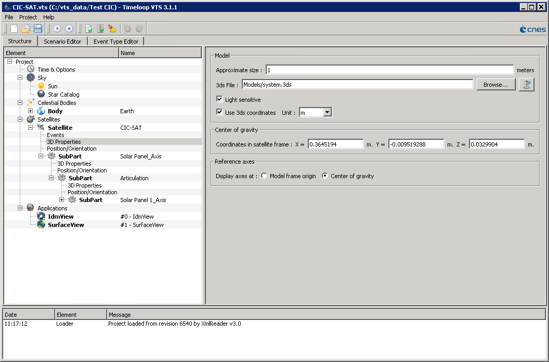Switch to the Scenario Editor tab
549x362 pixels.
point(62,41)
